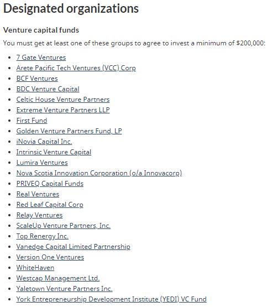Click Arete Pacific Tech Ventures (VCC) Corp
The image size is (267, 307).
tap(76, 68)
